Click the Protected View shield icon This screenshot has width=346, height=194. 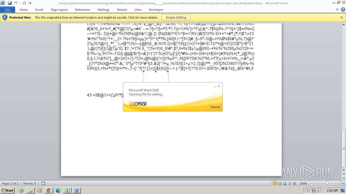[x=5, y=18]
